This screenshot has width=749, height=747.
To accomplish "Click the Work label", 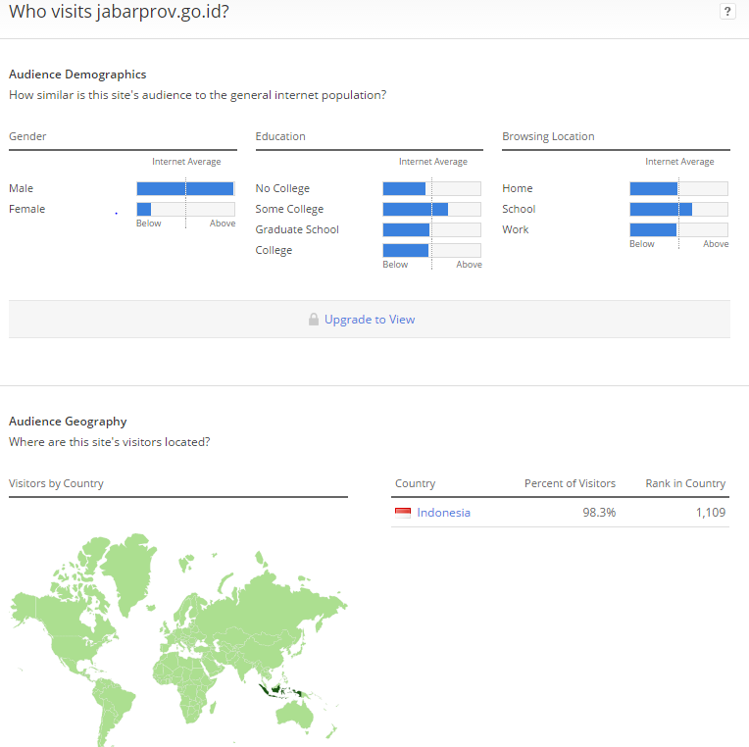I will click(x=516, y=229).
